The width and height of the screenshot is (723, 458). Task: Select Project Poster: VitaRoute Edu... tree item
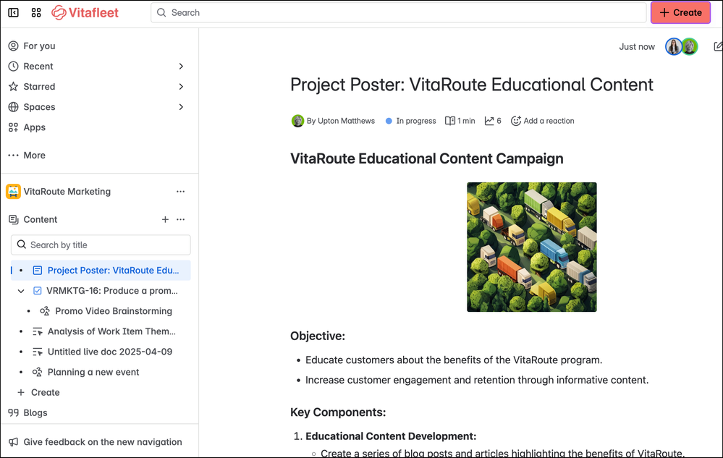101,271
